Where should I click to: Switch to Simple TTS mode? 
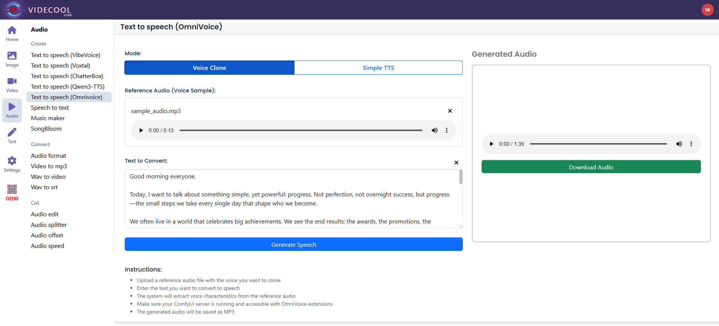click(378, 68)
